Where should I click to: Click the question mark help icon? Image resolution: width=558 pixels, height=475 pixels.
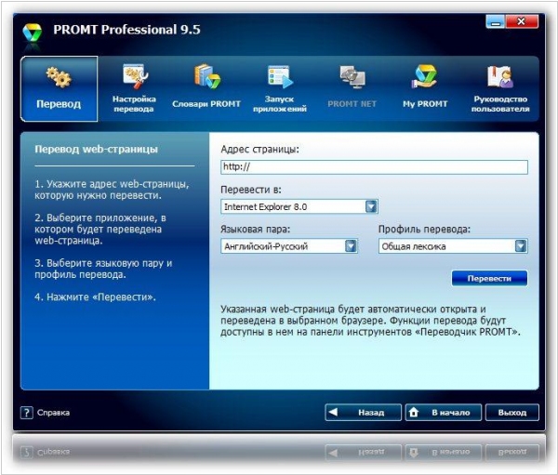tap(27, 413)
